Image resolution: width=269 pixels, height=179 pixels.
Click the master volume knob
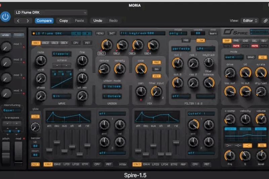coord(261,119)
